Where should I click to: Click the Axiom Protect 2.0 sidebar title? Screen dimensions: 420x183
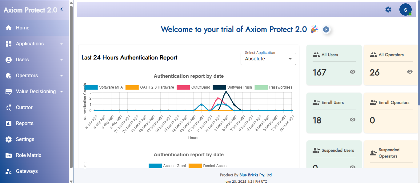click(30, 10)
